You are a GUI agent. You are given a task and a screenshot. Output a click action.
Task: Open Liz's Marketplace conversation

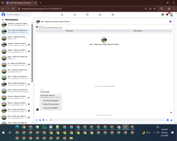(x=16, y=65)
